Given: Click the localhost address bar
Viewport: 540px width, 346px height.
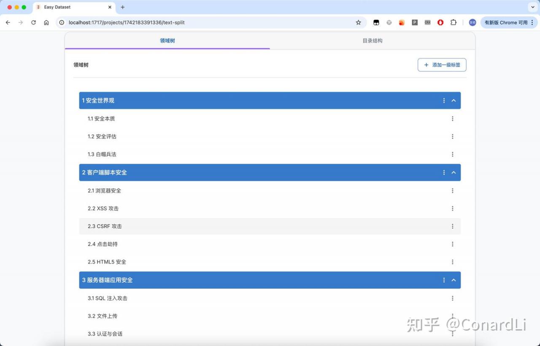Looking at the screenshot, I should 211,22.
